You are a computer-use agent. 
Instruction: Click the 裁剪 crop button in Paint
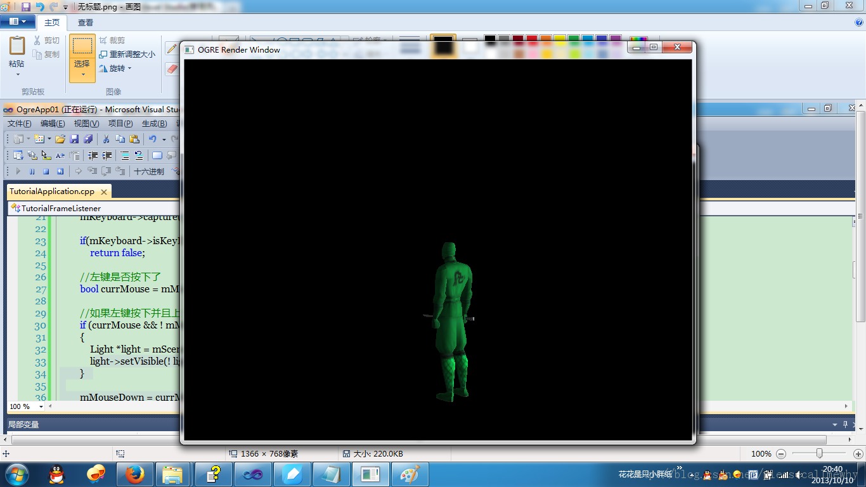point(114,40)
